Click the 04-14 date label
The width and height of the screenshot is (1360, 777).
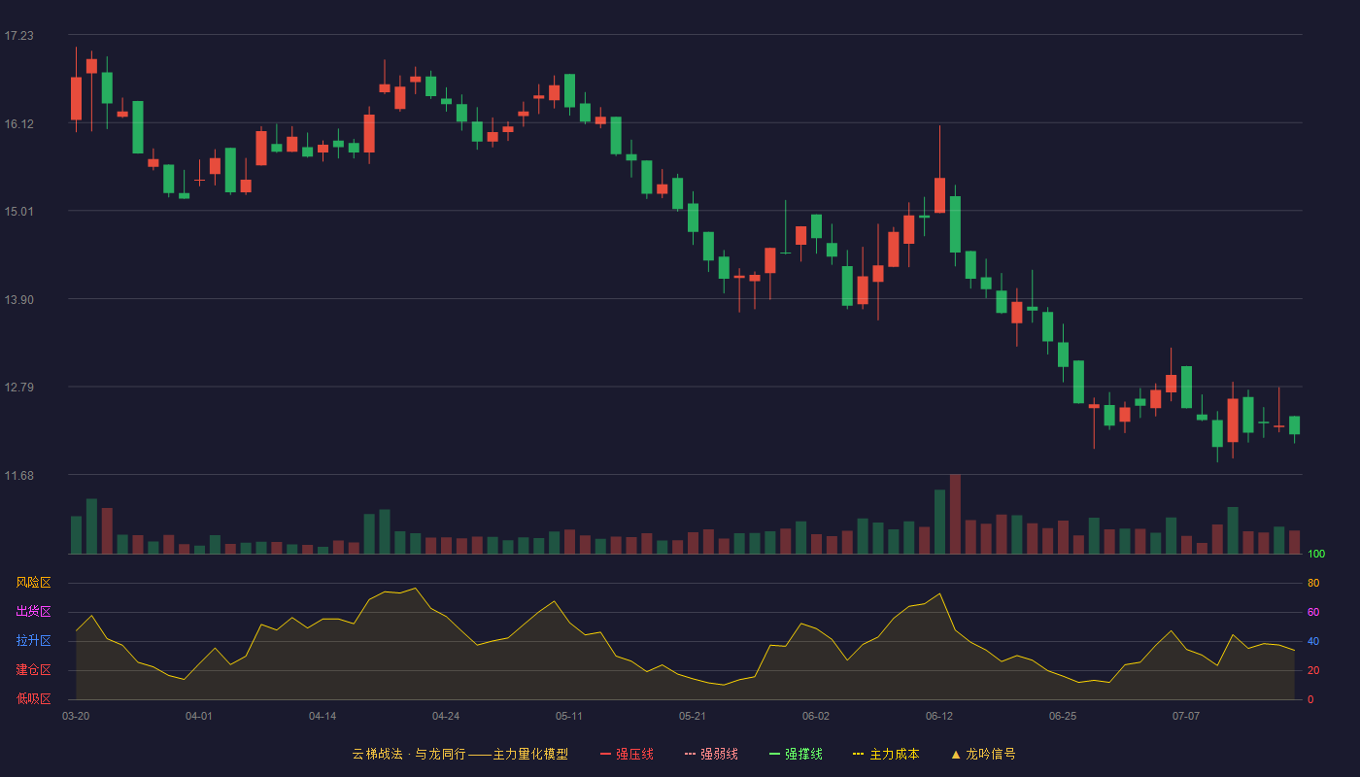pos(323,716)
